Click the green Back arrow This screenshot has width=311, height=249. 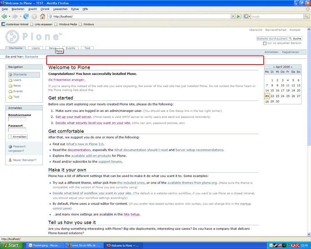pos(4,16)
